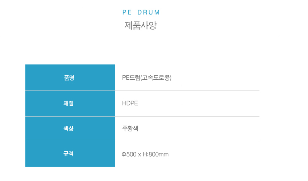
Task: Select the H:800mm height portion
Action: tap(155, 154)
